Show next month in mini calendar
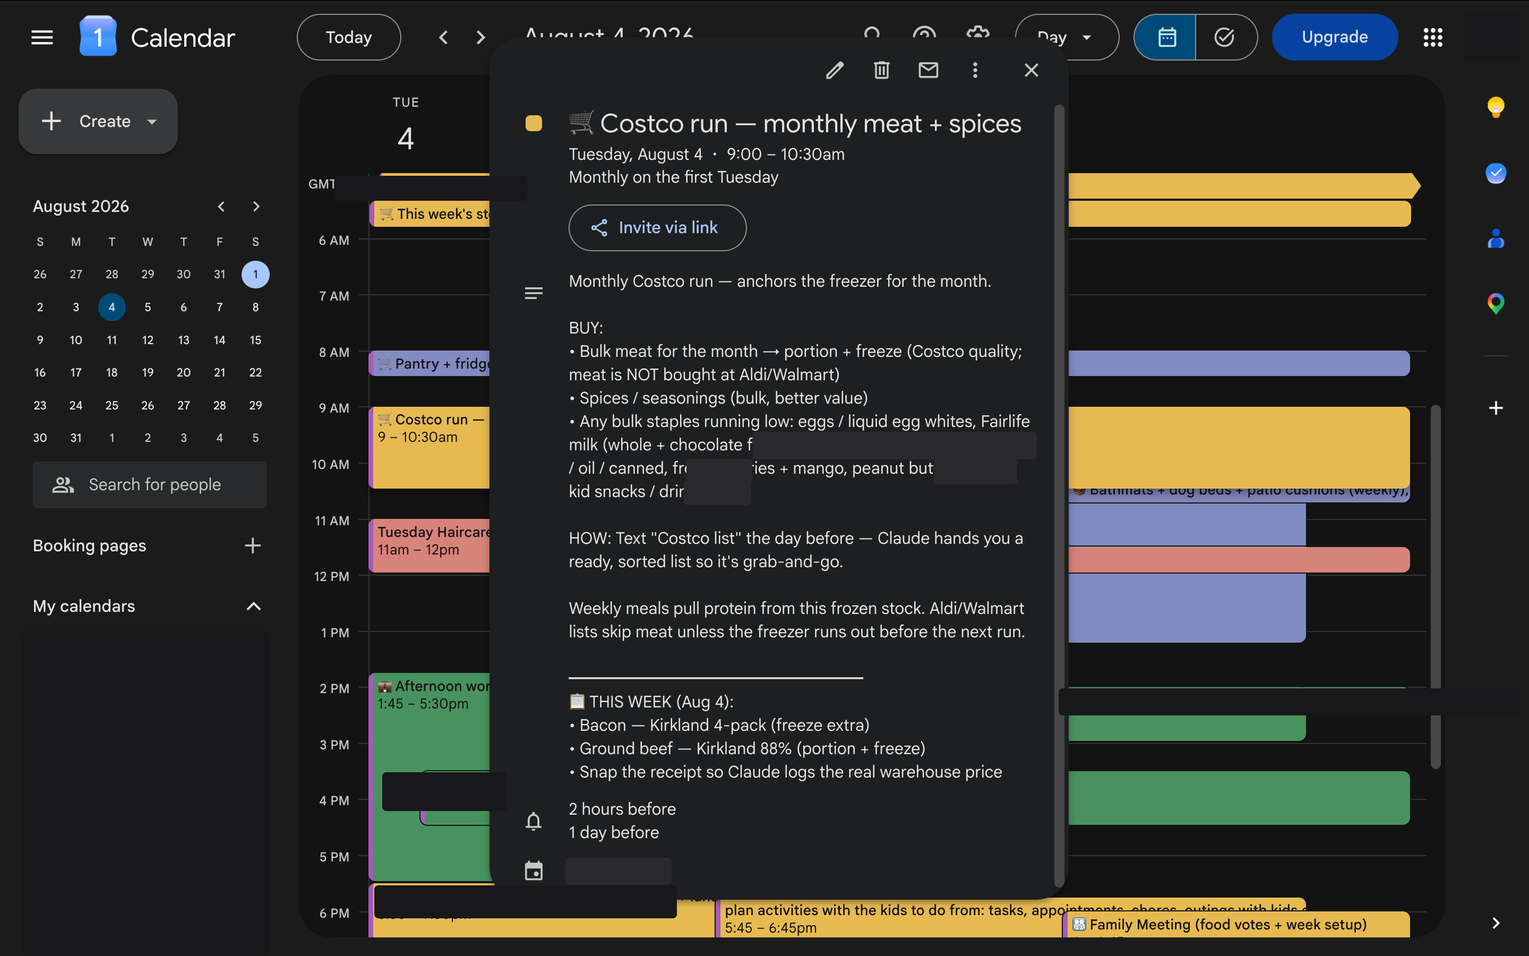This screenshot has width=1529, height=956. pyautogui.click(x=256, y=206)
